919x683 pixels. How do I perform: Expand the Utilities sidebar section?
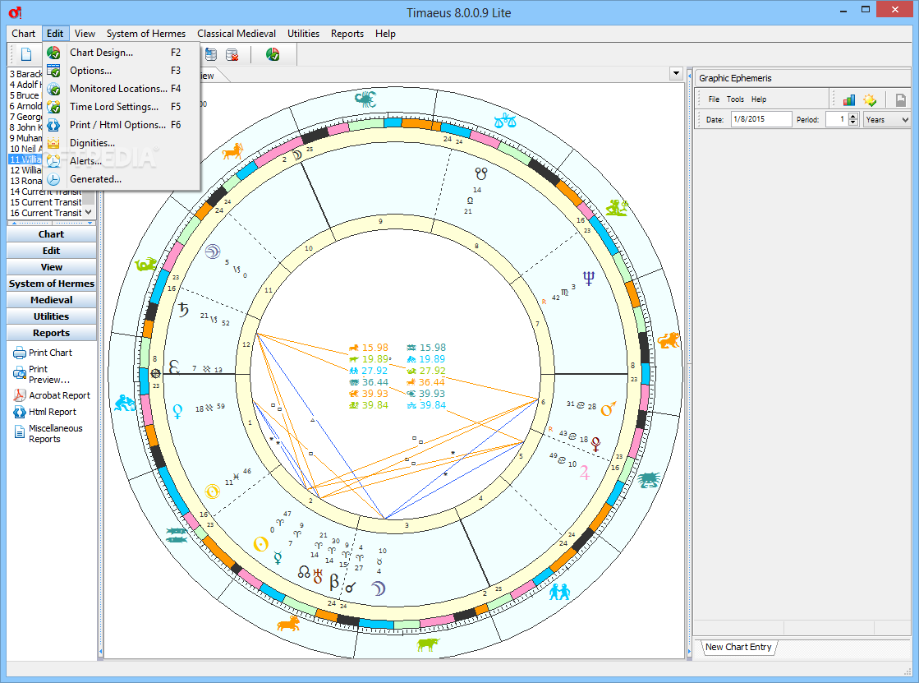point(52,316)
